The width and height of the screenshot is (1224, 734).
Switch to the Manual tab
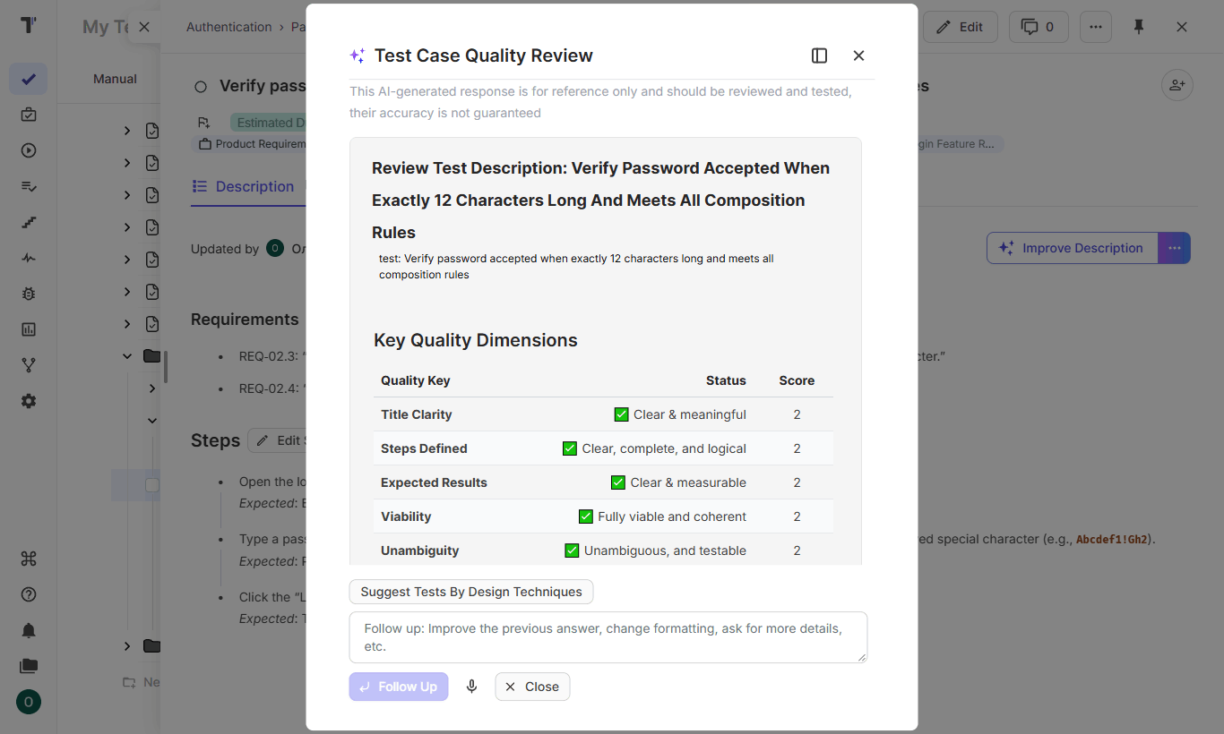pos(115,79)
